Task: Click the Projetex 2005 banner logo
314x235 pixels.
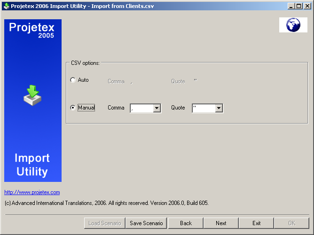Action: tap(31, 30)
